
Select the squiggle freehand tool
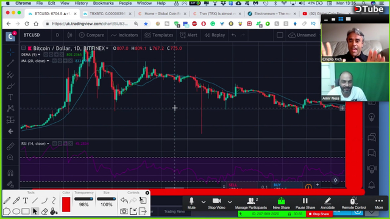click(x=54, y=200)
